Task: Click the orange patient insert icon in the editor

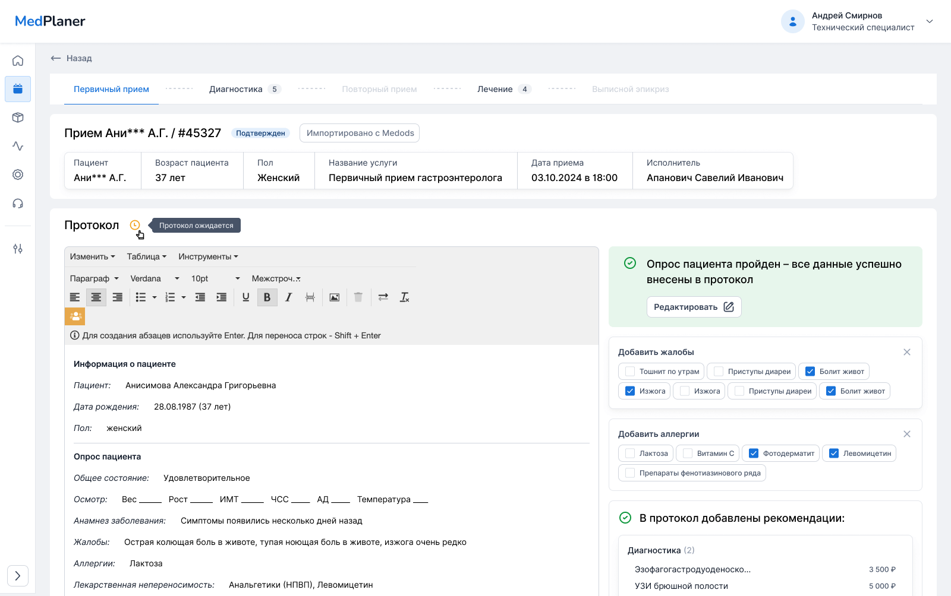Action: point(75,316)
